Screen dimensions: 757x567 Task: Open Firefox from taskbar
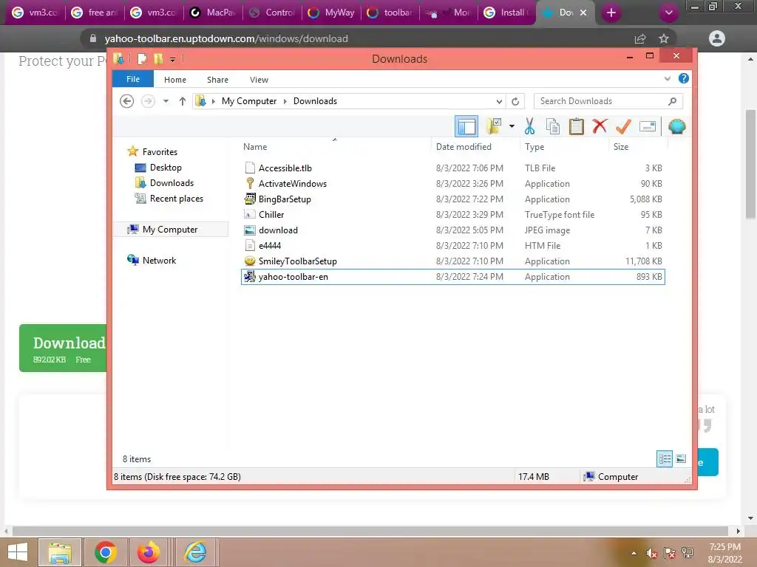click(148, 552)
